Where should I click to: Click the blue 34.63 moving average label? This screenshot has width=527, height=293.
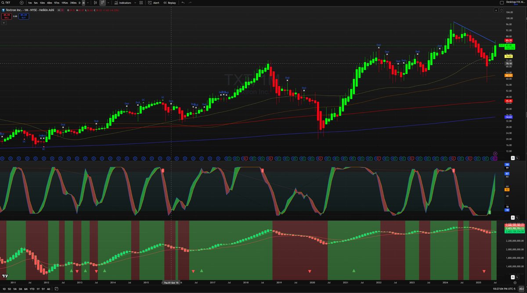point(509,117)
